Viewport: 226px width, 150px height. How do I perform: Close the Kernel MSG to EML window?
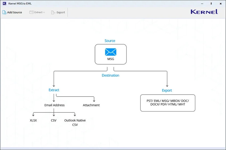point(221,3)
